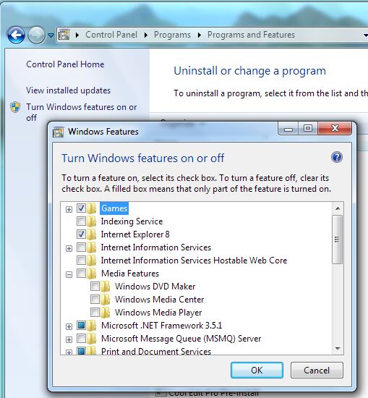Screen dimensions: 368x398
Task: Expand Microsoft .NET Framework 3.5.1 node
Action: [x=69, y=326]
